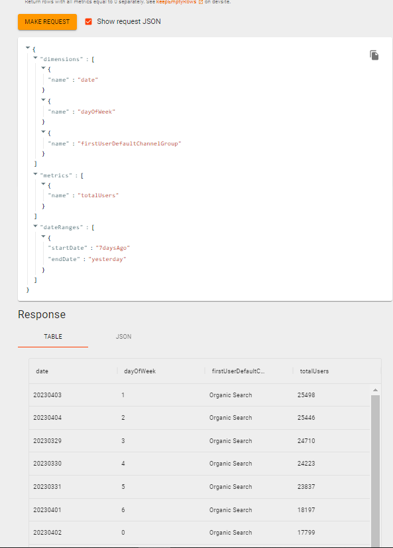Click the MAKE REQUEST button

pyautogui.click(x=48, y=22)
